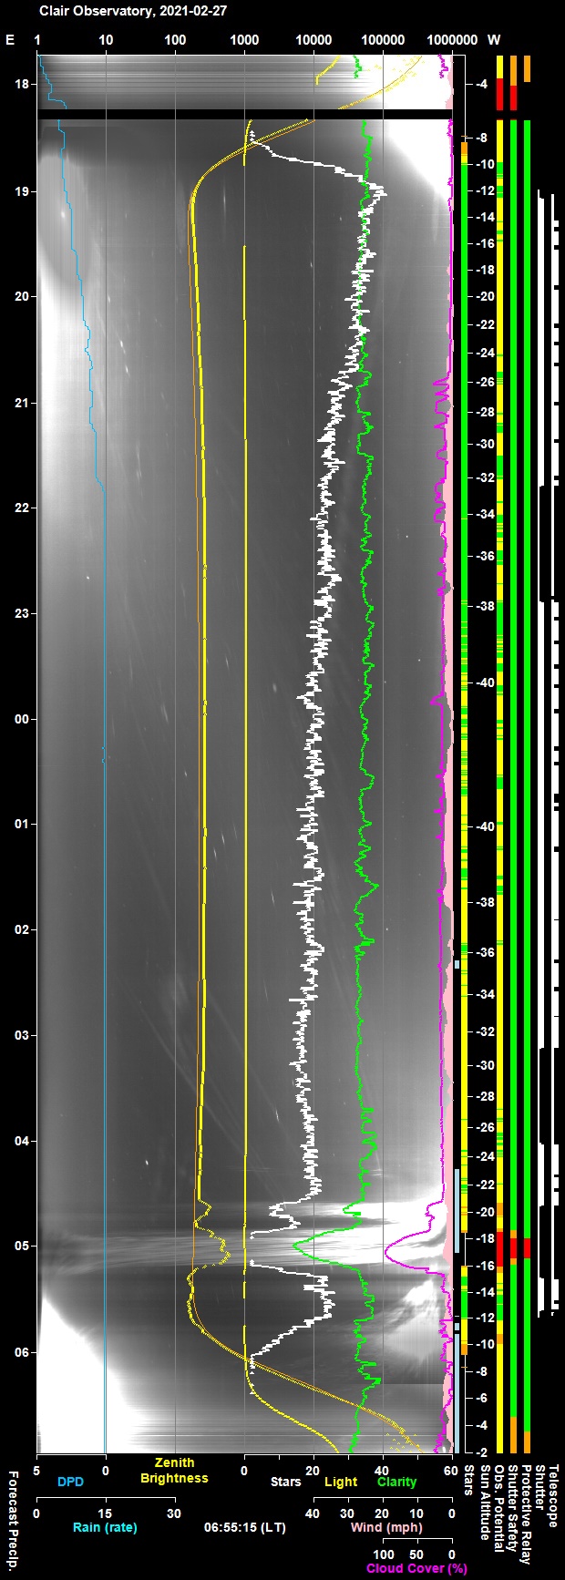565x1580 pixels.
Task: Click the green "Clarity" legend label
Action: pos(396,1483)
